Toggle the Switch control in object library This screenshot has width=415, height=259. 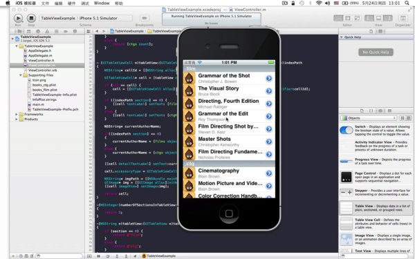(x=347, y=131)
